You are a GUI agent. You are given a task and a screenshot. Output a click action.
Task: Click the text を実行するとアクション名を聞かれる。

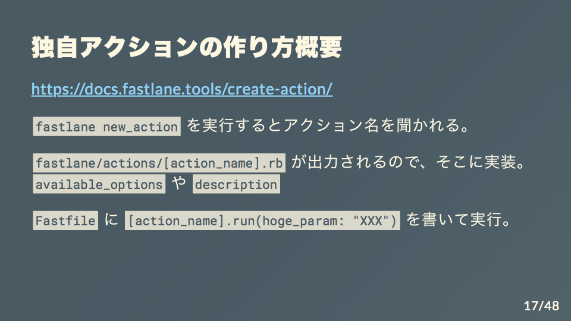[x=328, y=125]
